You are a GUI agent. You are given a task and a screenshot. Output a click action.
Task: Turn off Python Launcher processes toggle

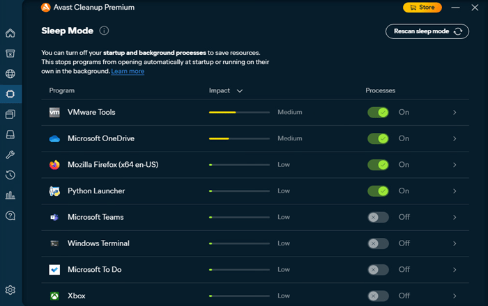click(x=378, y=191)
